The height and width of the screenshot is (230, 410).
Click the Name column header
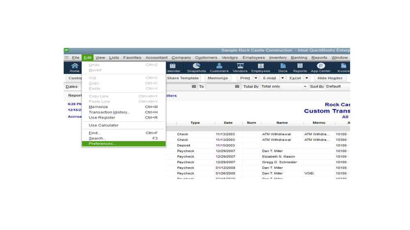coord(282,123)
